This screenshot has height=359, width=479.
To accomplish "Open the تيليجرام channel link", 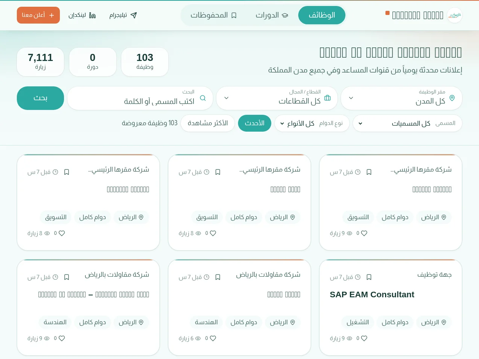I will [123, 15].
